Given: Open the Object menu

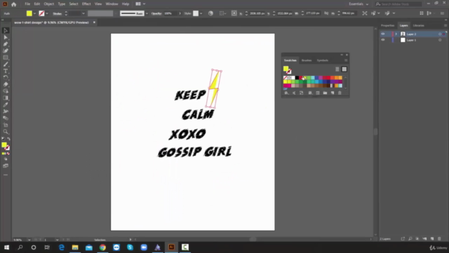Looking at the screenshot, I should [48, 4].
